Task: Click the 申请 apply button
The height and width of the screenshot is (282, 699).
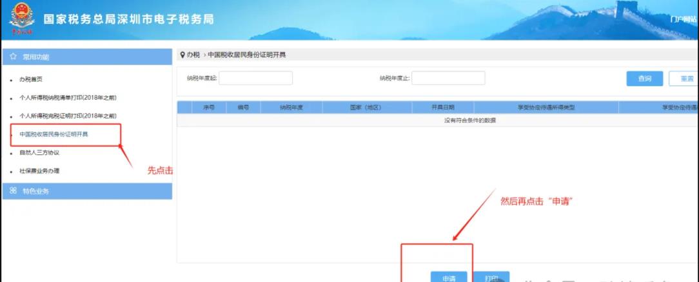Action: 449,277
